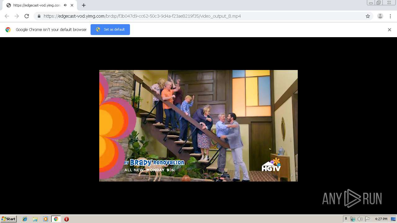The height and width of the screenshot is (223, 397).
Task: Open Action Center flag icon
Action: [368, 219]
